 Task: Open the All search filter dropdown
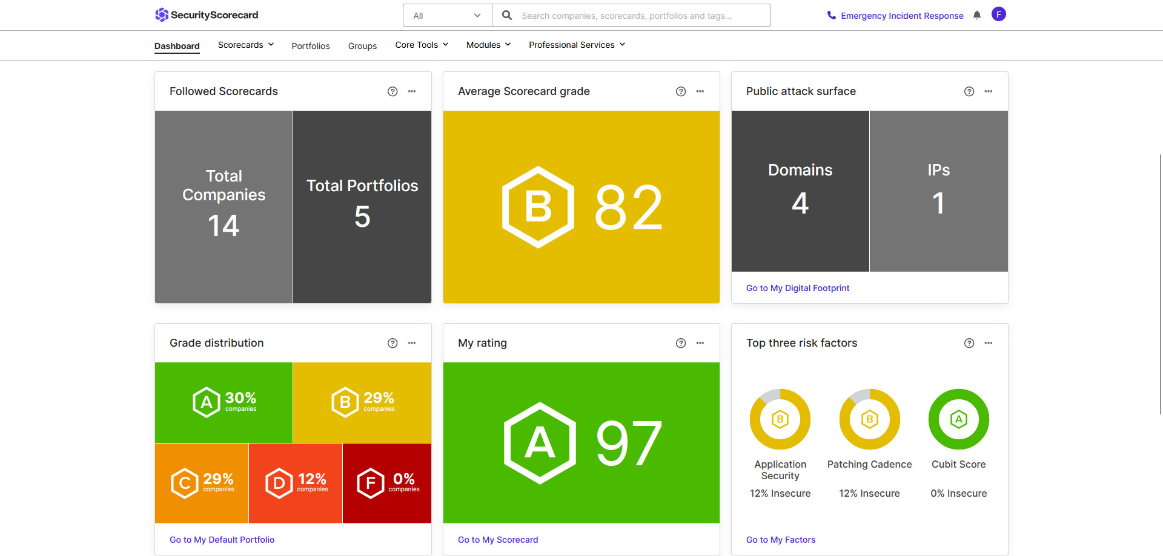tap(448, 15)
